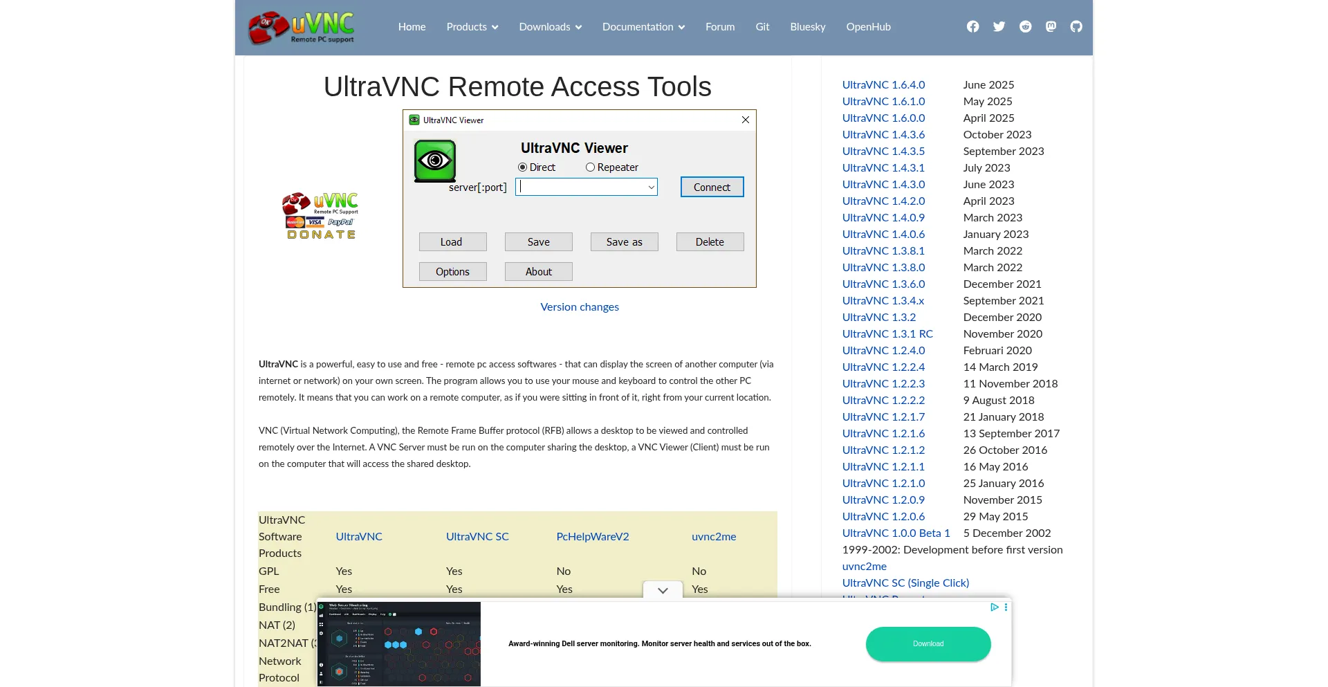
Task: Click inside the server[:port] input field
Action: (581, 187)
